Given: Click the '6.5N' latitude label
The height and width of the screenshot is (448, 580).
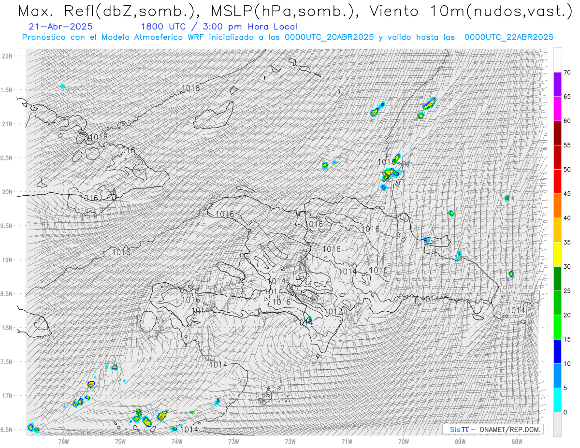Looking at the screenshot, I should click(7, 430).
